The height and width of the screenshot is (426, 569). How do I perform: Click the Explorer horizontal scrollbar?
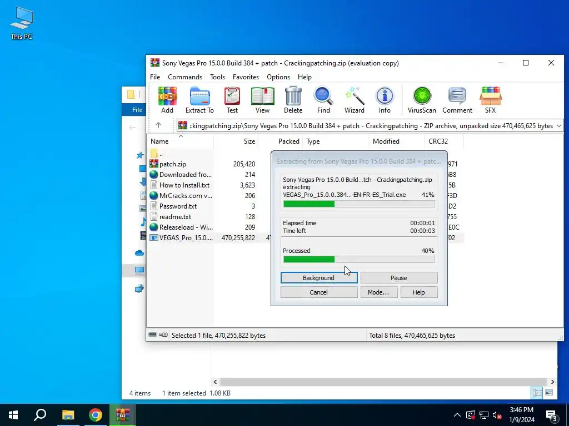pyautogui.click(x=383, y=382)
